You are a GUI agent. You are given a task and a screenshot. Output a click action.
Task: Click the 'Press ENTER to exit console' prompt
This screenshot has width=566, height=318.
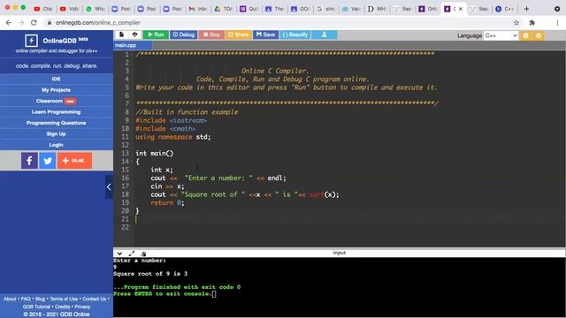[x=162, y=294]
